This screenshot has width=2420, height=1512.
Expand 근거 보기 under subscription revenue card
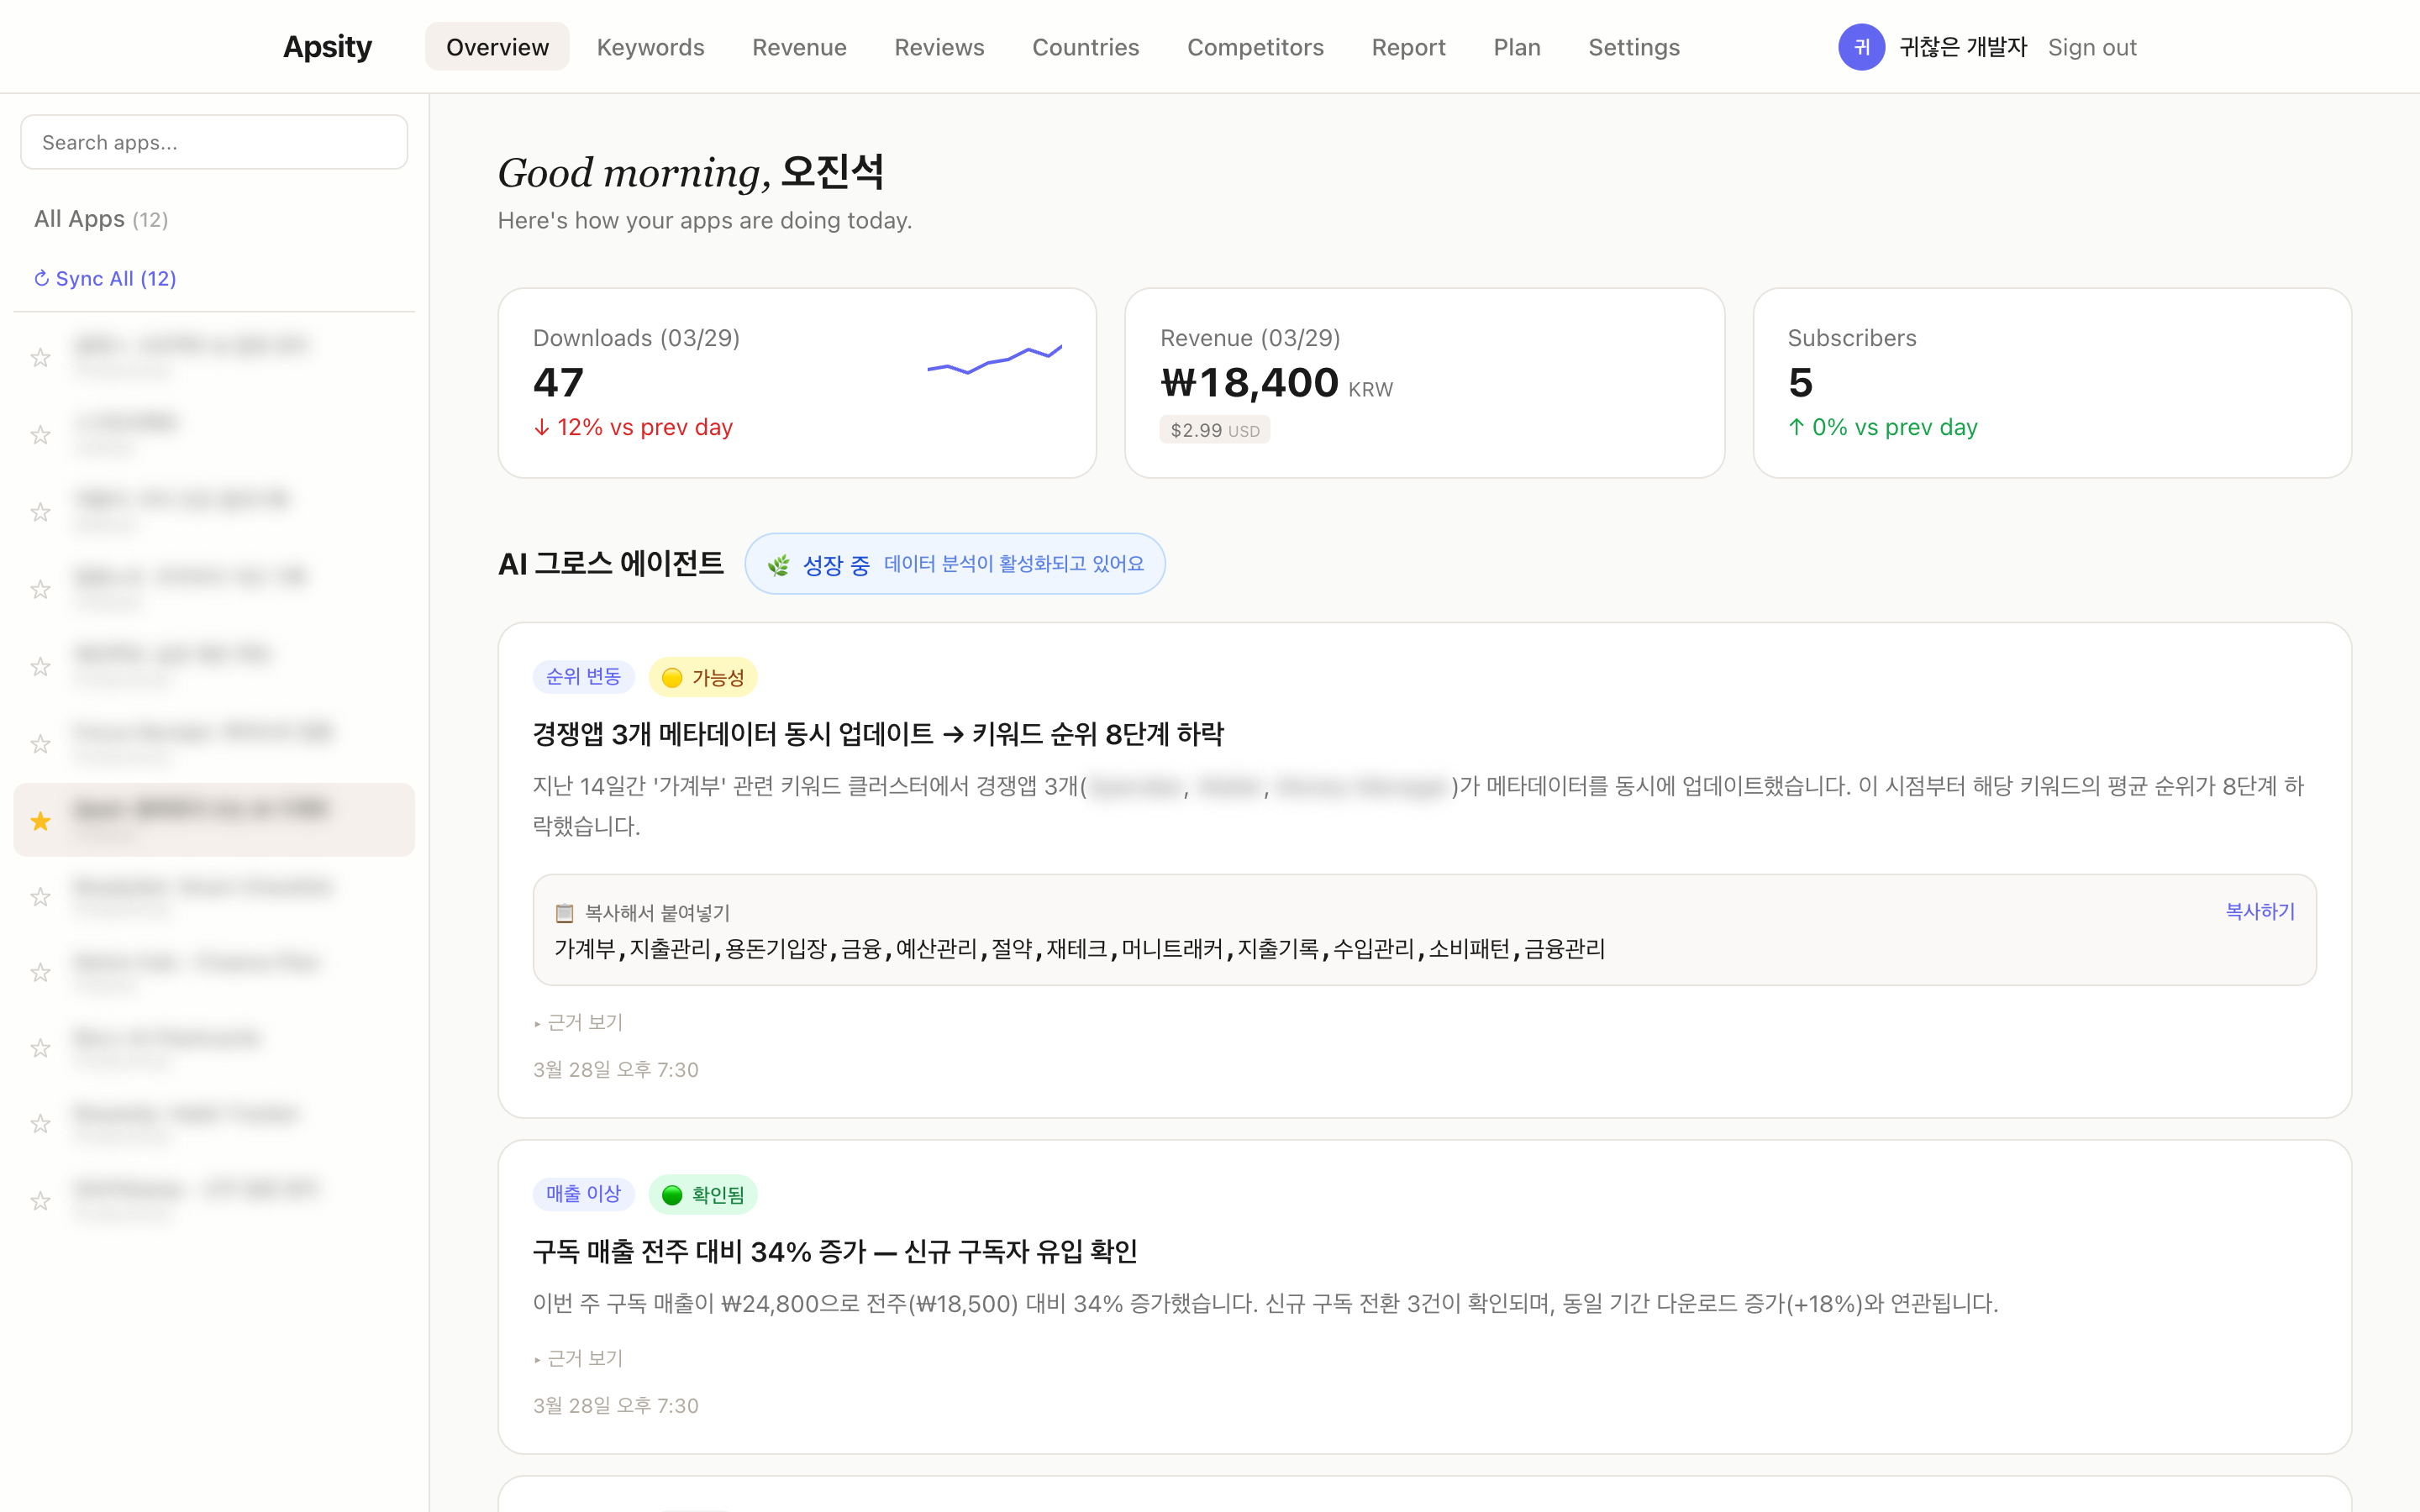point(579,1358)
